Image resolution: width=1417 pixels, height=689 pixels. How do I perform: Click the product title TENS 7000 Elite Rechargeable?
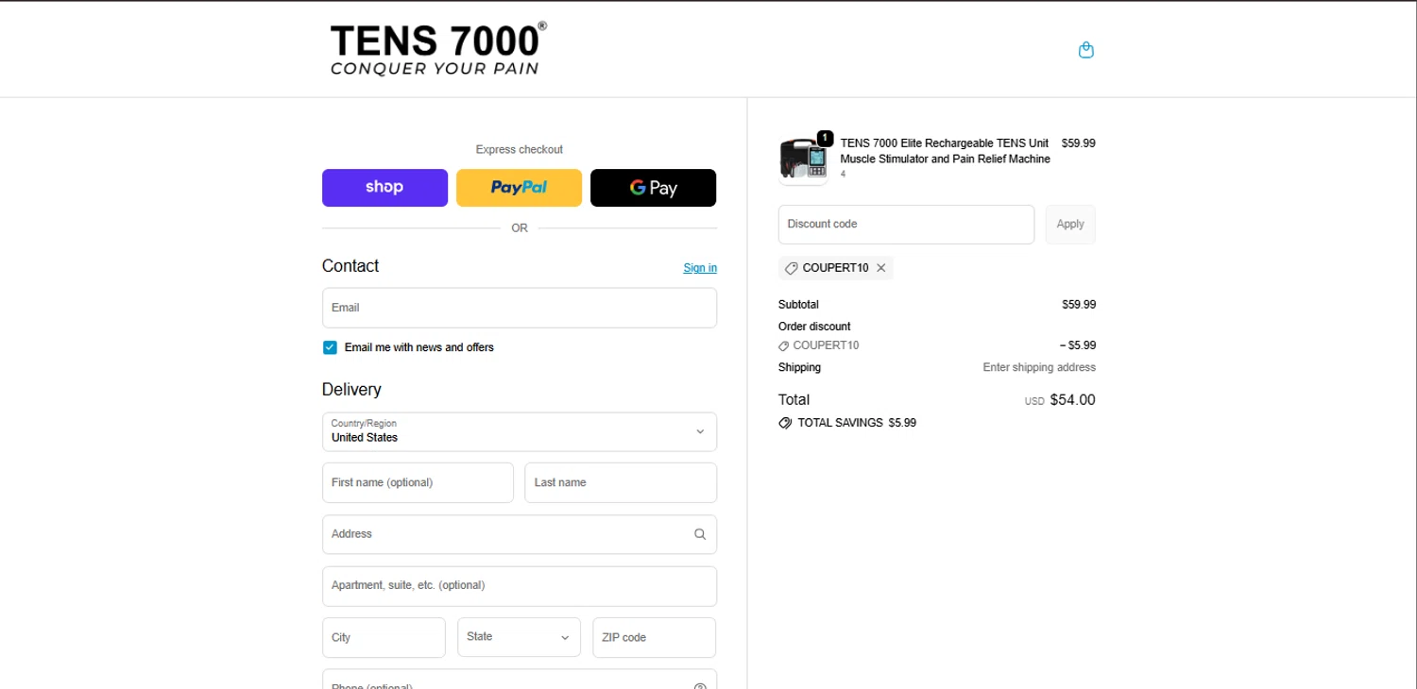945,151
